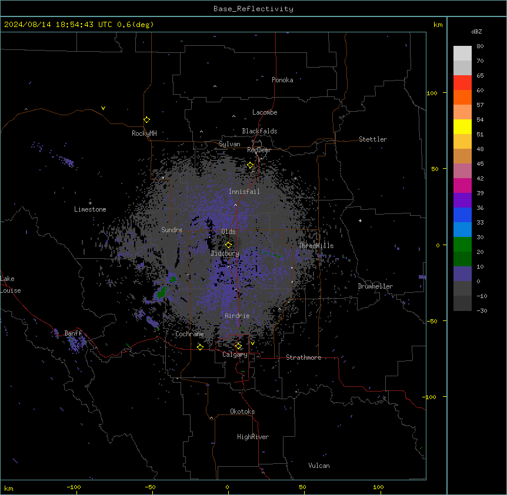Select the slate-blue 10-0 dBZ legend swatch
The height and width of the screenshot is (495, 507).
tap(462, 274)
